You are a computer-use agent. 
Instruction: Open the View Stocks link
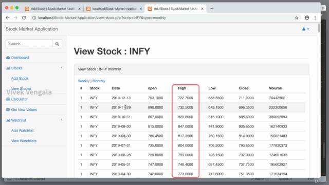(21, 88)
